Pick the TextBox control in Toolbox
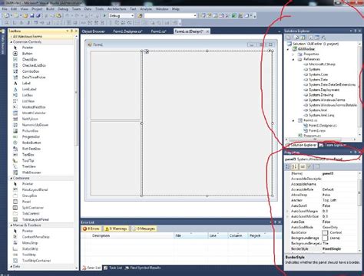 28,155
